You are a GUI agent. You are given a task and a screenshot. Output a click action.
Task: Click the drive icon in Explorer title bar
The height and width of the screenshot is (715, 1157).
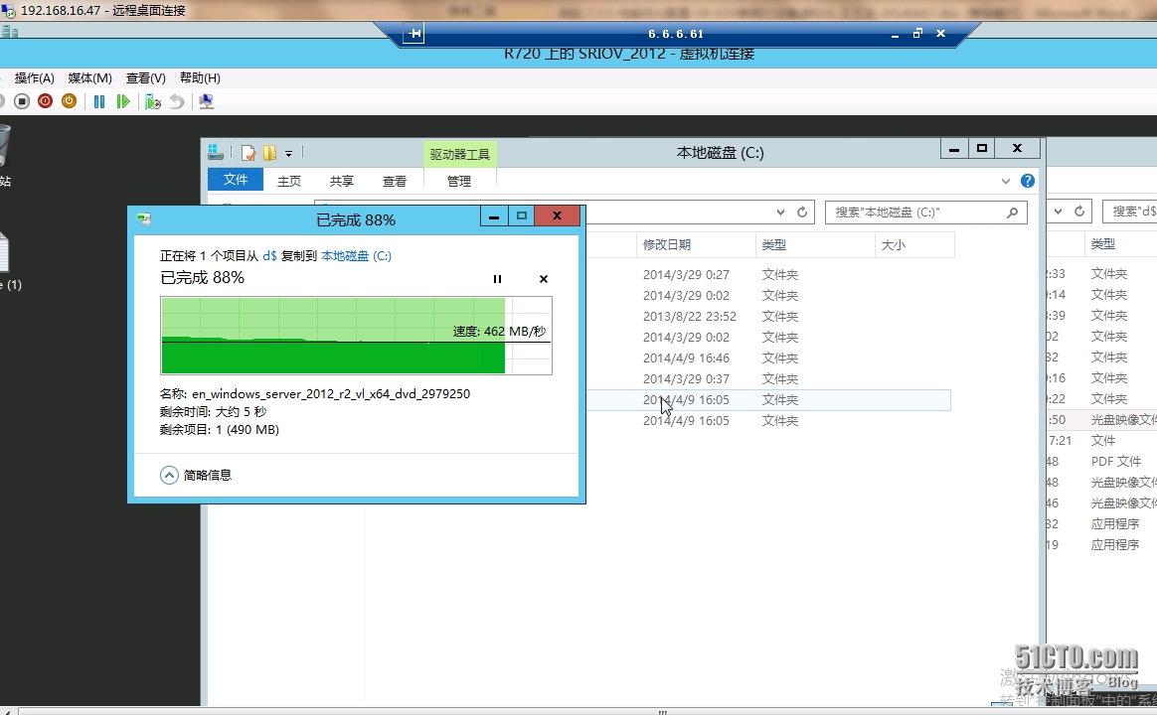pos(216,153)
